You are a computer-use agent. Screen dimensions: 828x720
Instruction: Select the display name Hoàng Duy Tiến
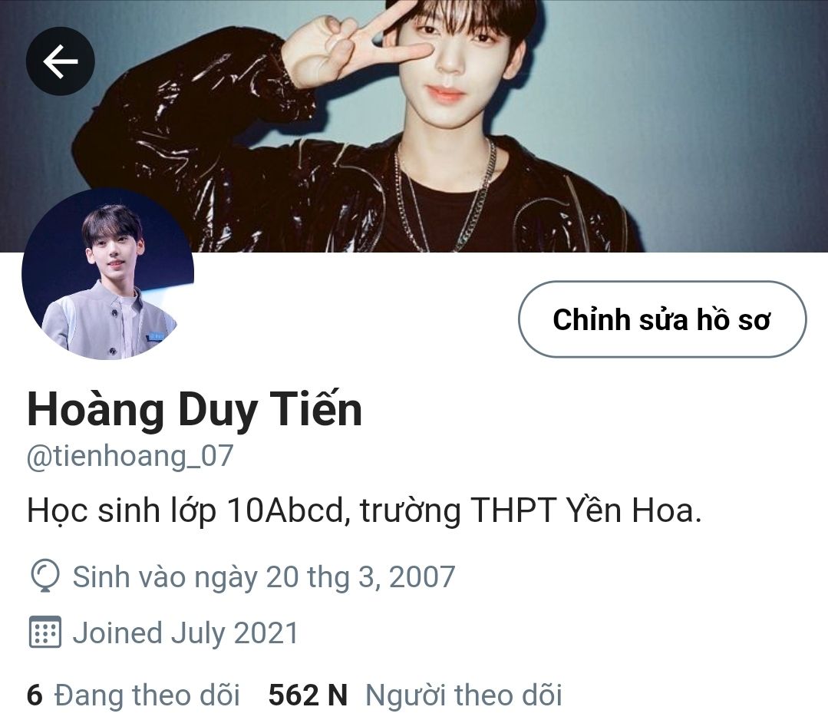pyautogui.click(x=194, y=410)
